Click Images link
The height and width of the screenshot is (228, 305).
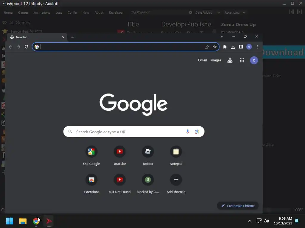coord(216,60)
